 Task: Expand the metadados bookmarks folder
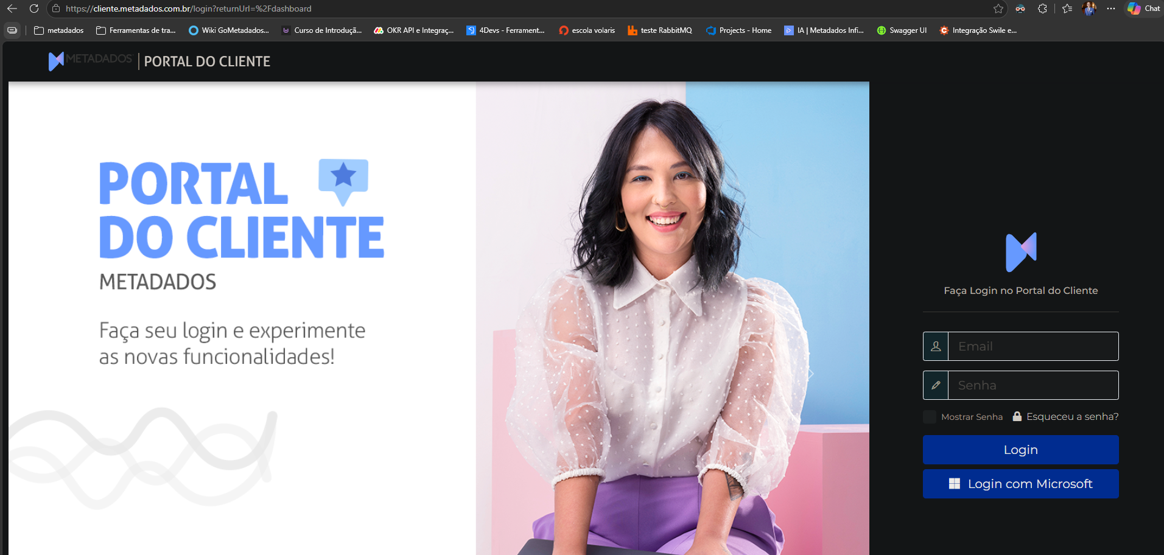pos(59,30)
